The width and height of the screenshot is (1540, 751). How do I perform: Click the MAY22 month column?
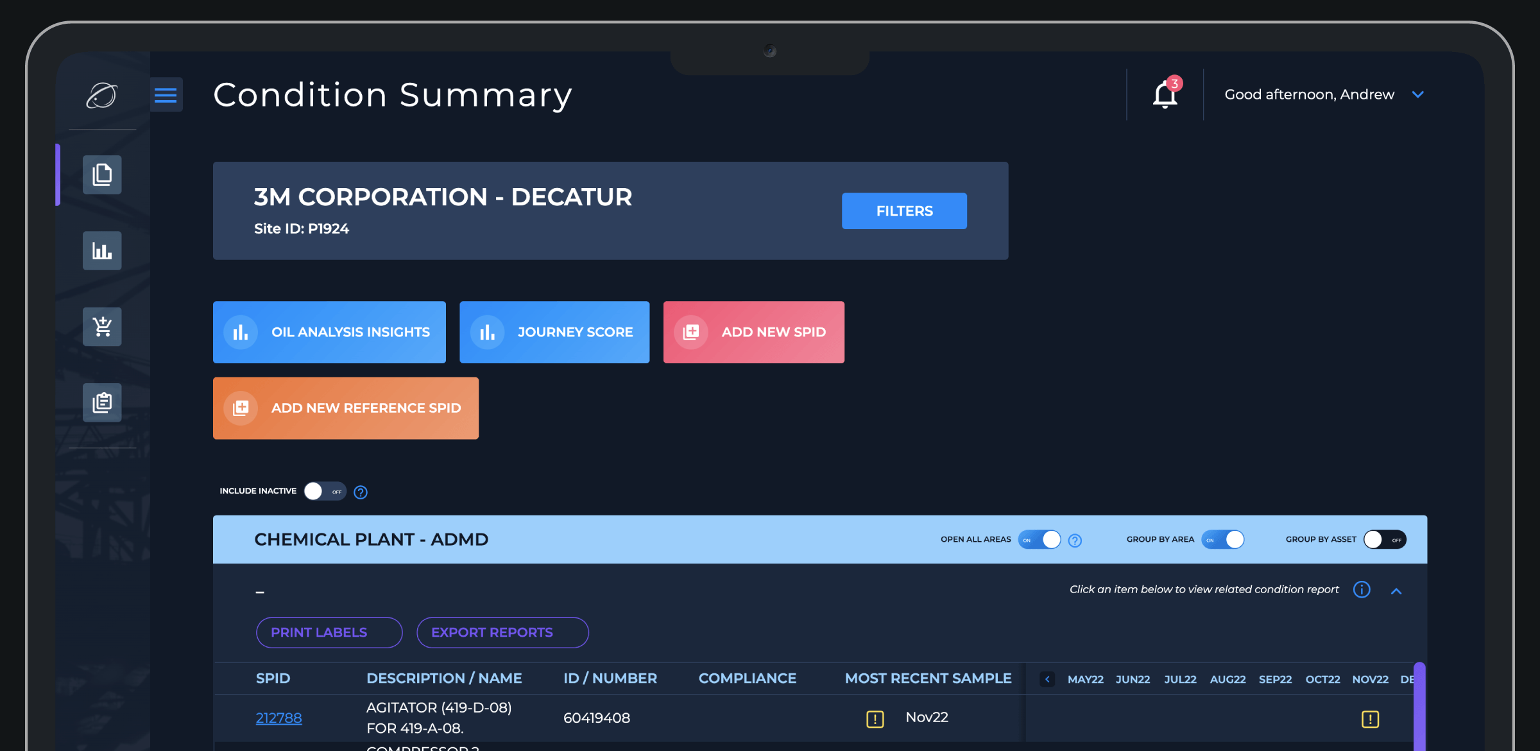[1086, 679]
